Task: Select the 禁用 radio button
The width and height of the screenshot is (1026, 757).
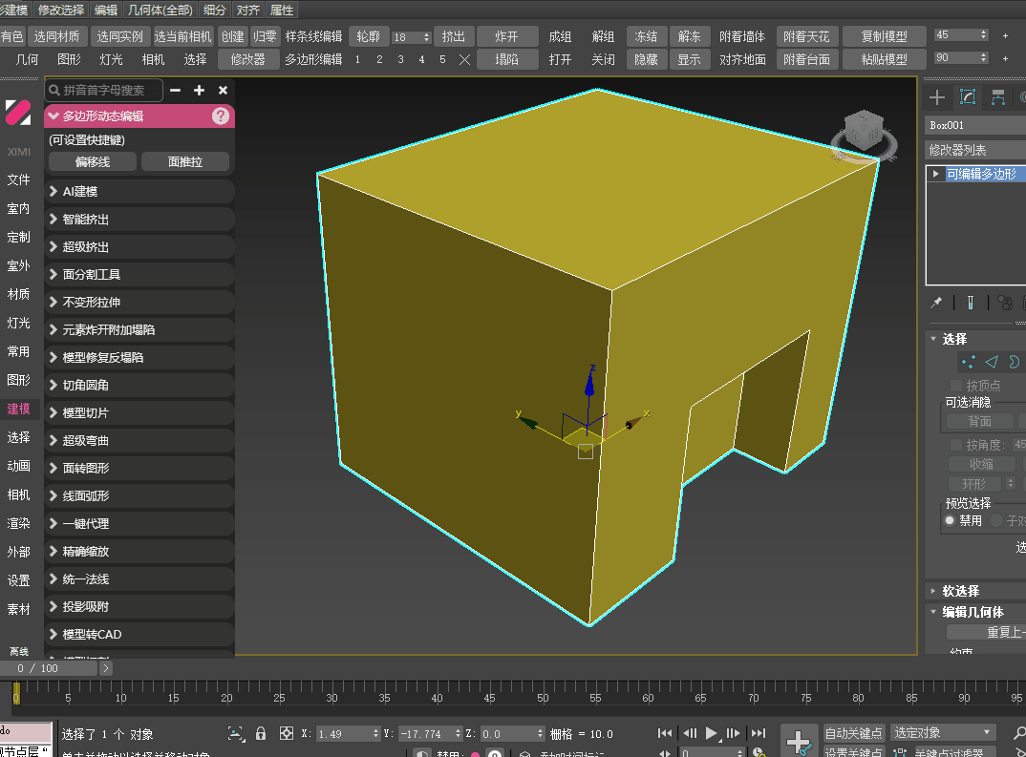Action: point(950,521)
